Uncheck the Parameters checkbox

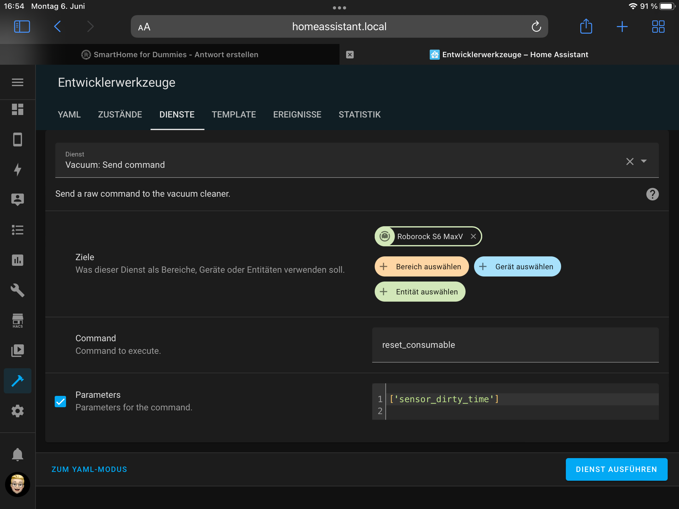click(60, 401)
